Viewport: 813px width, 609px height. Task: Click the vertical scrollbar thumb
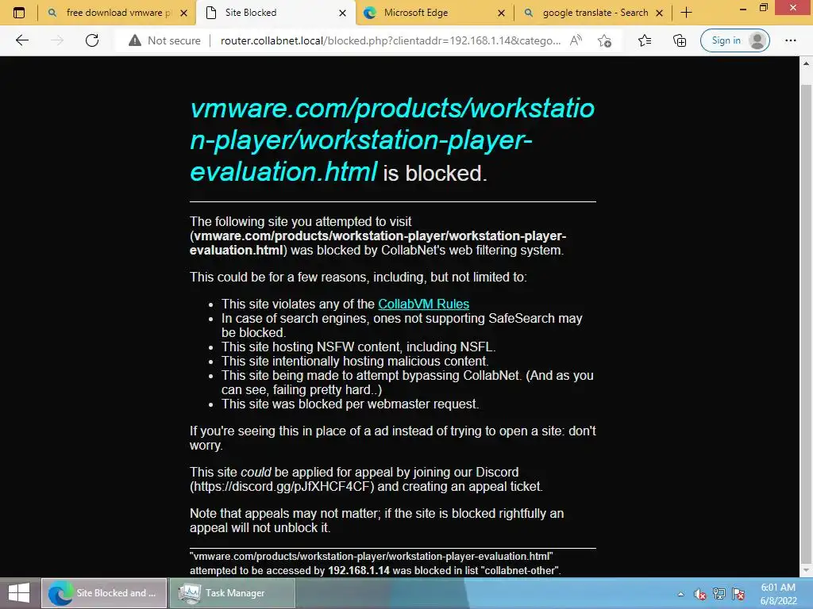(x=807, y=324)
